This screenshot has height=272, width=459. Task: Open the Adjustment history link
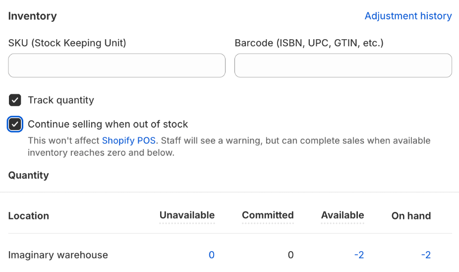coord(408,16)
